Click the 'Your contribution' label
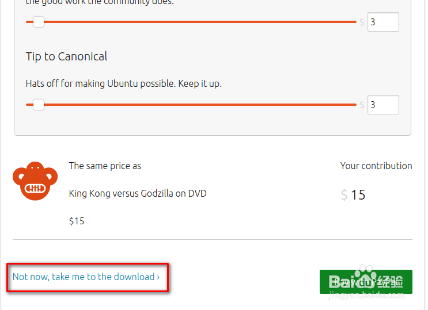The image size is (428, 310). pyautogui.click(x=376, y=166)
